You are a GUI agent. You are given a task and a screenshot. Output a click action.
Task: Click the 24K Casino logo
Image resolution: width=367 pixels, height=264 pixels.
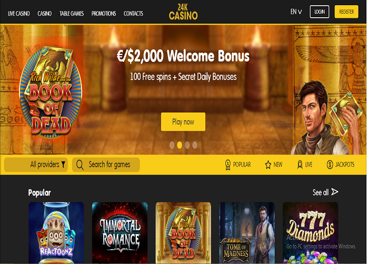(183, 11)
